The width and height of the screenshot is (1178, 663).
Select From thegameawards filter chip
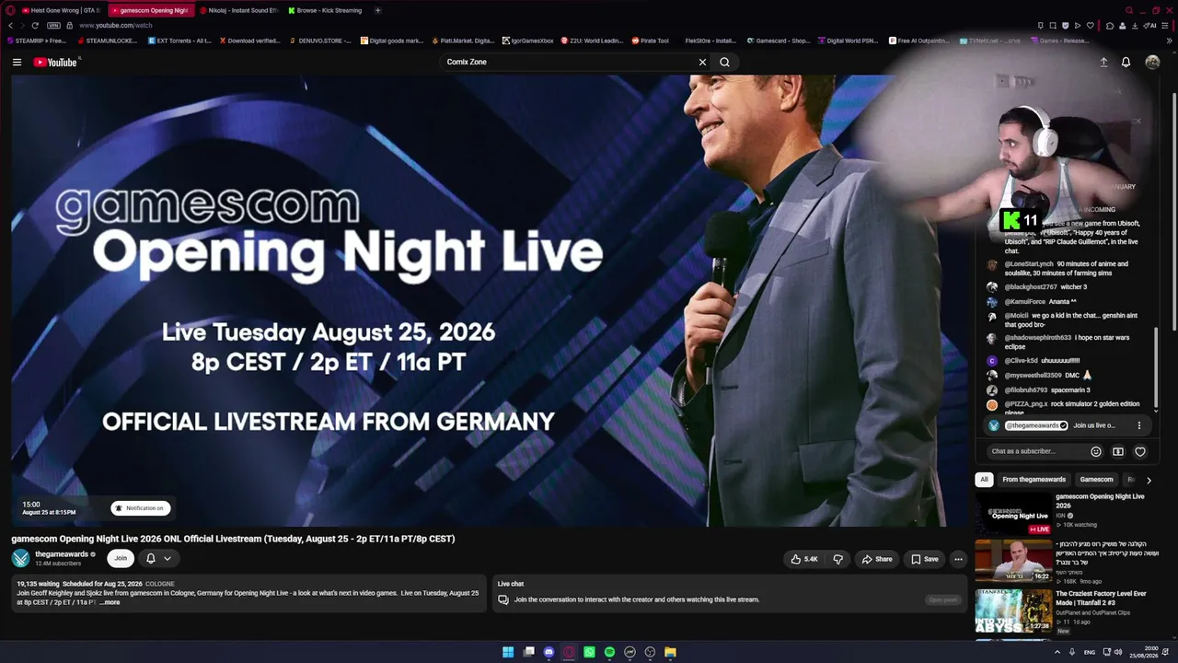click(1034, 480)
